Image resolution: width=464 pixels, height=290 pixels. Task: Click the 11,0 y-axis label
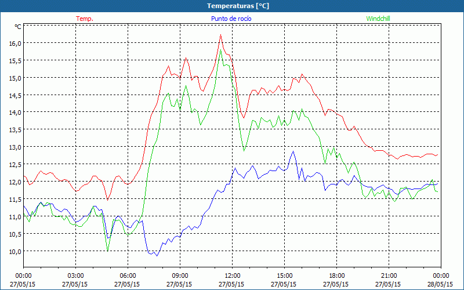[15, 216]
